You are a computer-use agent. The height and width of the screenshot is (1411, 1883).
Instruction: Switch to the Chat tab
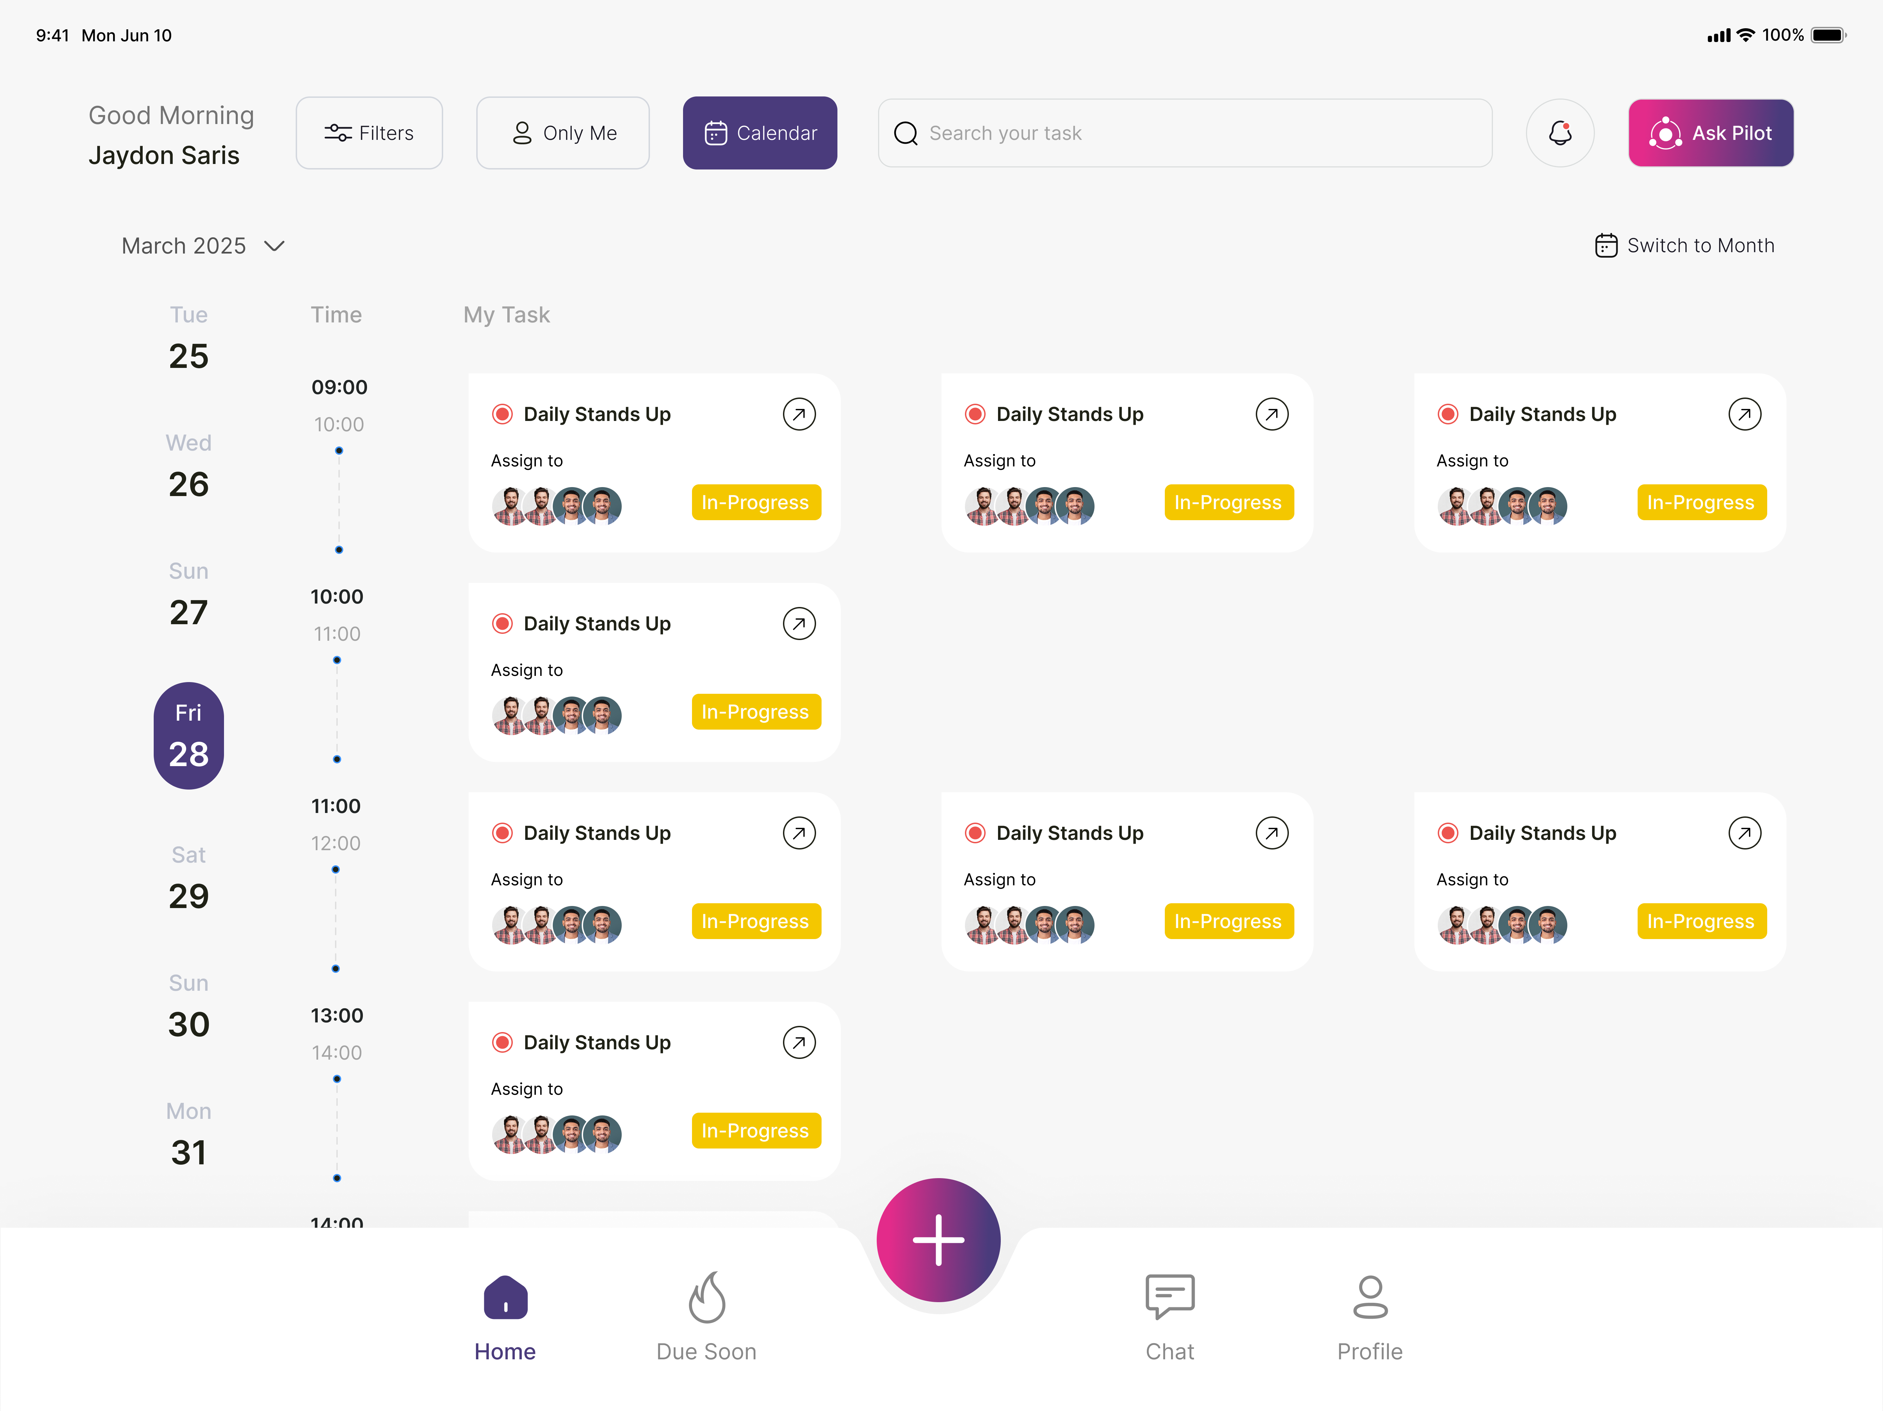coord(1170,1317)
